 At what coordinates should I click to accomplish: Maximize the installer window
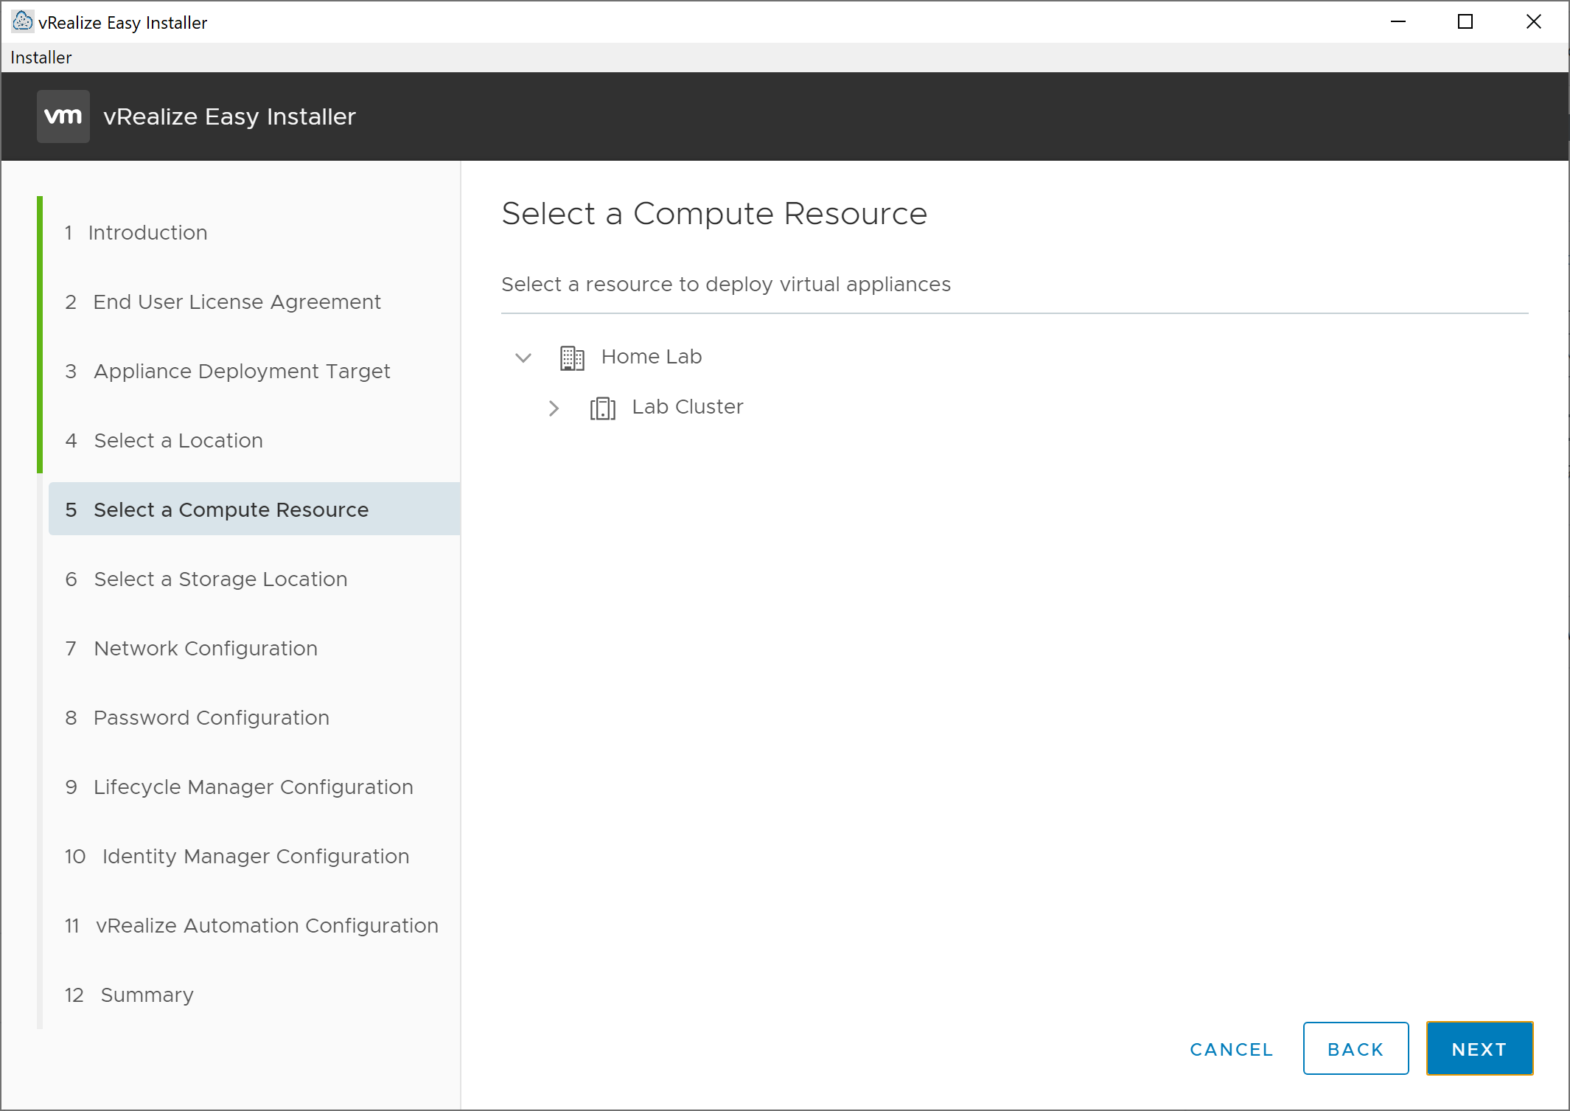(x=1465, y=22)
